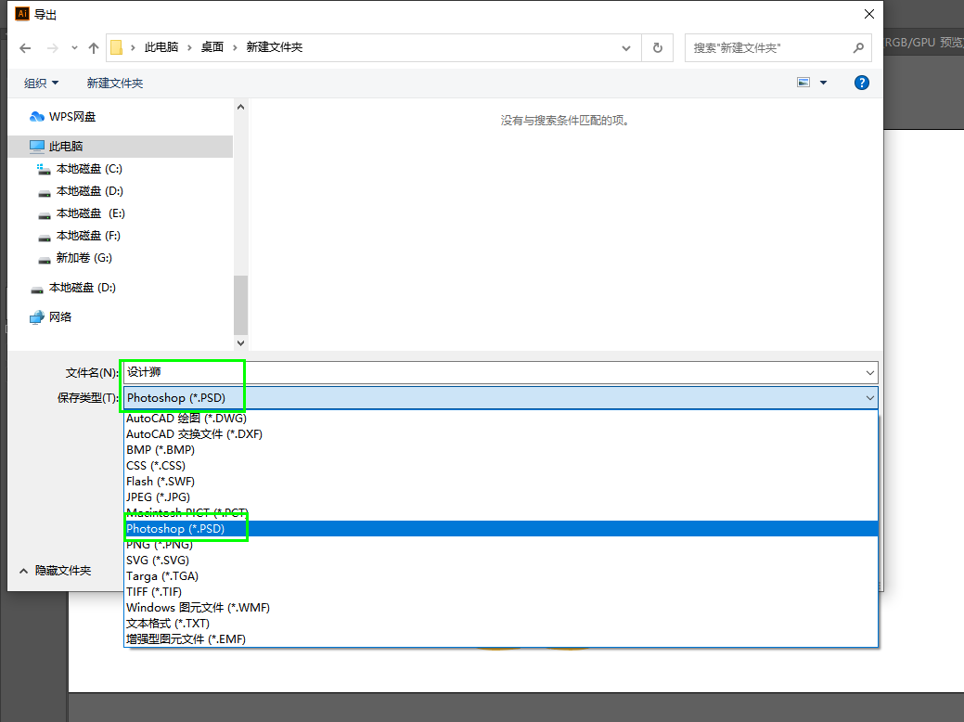
Task: Select 此电脑 in the address path
Action: click(x=161, y=47)
